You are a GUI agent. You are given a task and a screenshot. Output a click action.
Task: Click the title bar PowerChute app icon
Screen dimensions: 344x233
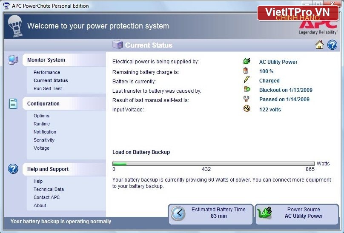tap(6, 6)
